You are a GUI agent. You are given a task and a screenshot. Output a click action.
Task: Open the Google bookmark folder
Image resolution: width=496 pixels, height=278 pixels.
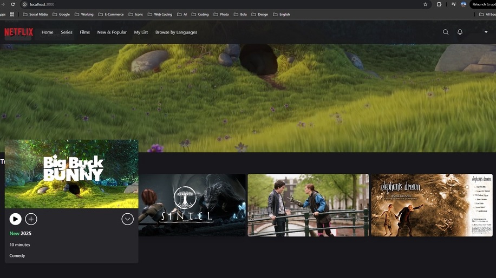pos(61,15)
